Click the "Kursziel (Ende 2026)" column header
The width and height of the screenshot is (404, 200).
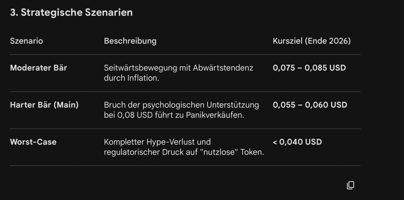click(x=312, y=41)
